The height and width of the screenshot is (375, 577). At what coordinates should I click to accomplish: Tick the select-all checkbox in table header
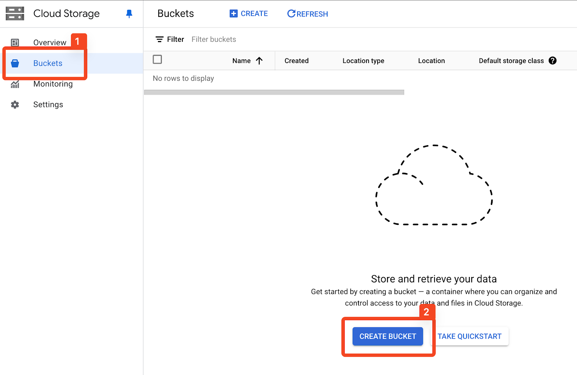coord(157,59)
